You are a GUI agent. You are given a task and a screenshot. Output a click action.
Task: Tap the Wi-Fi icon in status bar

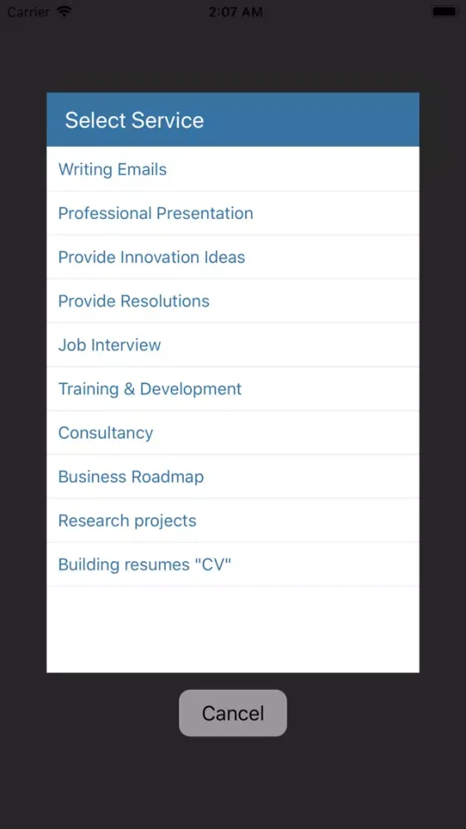coord(65,11)
